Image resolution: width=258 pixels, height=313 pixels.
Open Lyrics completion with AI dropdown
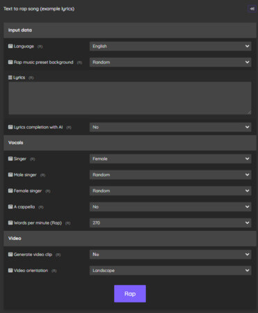(x=170, y=127)
